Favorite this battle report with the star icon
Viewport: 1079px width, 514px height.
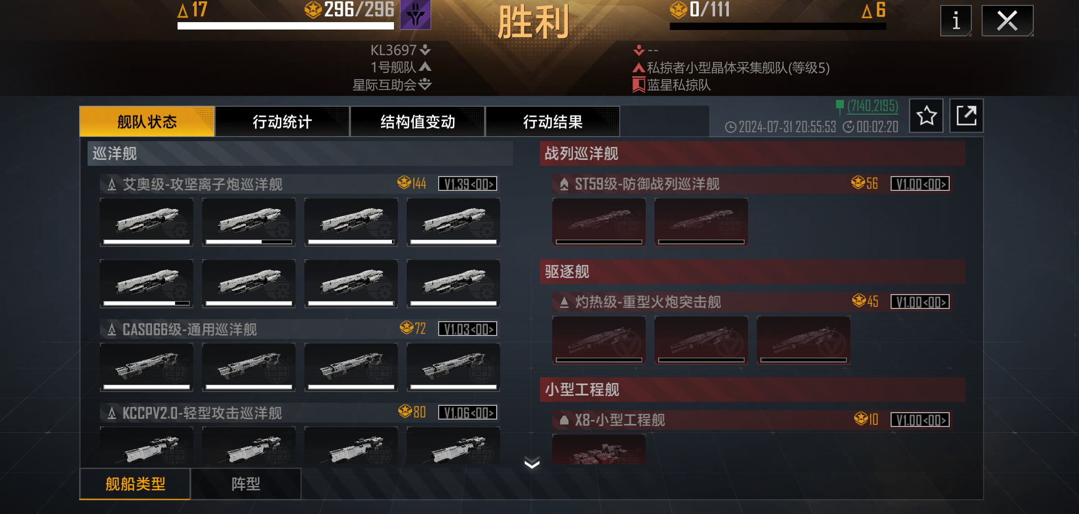pyautogui.click(x=926, y=116)
